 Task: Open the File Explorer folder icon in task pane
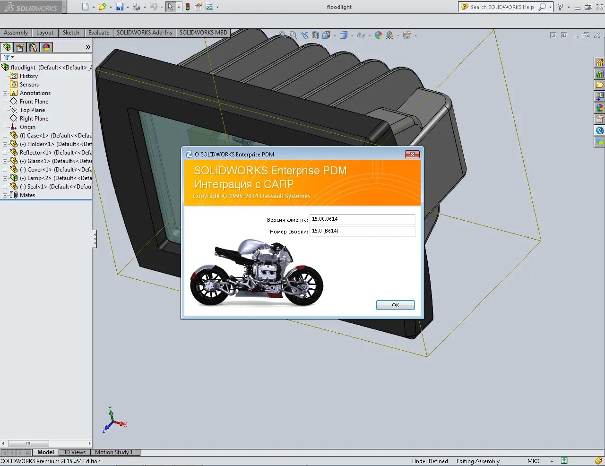599,85
